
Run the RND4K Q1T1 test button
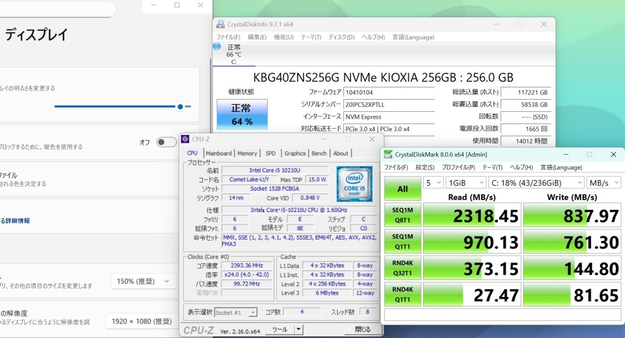402,294
